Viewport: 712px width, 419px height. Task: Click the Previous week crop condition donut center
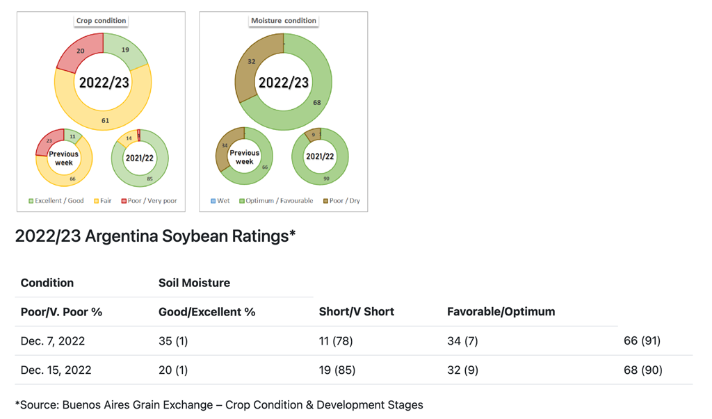(x=64, y=158)
